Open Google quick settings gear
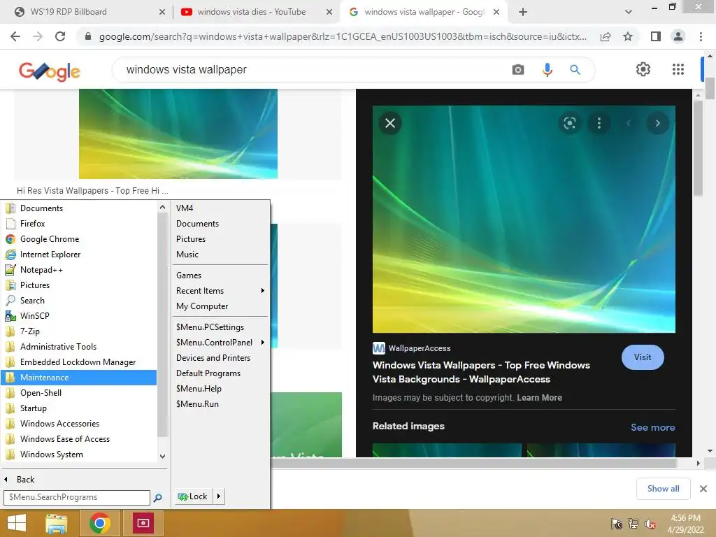 click(643, 69)
